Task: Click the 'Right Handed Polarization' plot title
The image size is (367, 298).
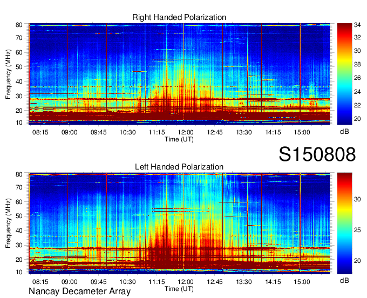Action: [179, 17]
